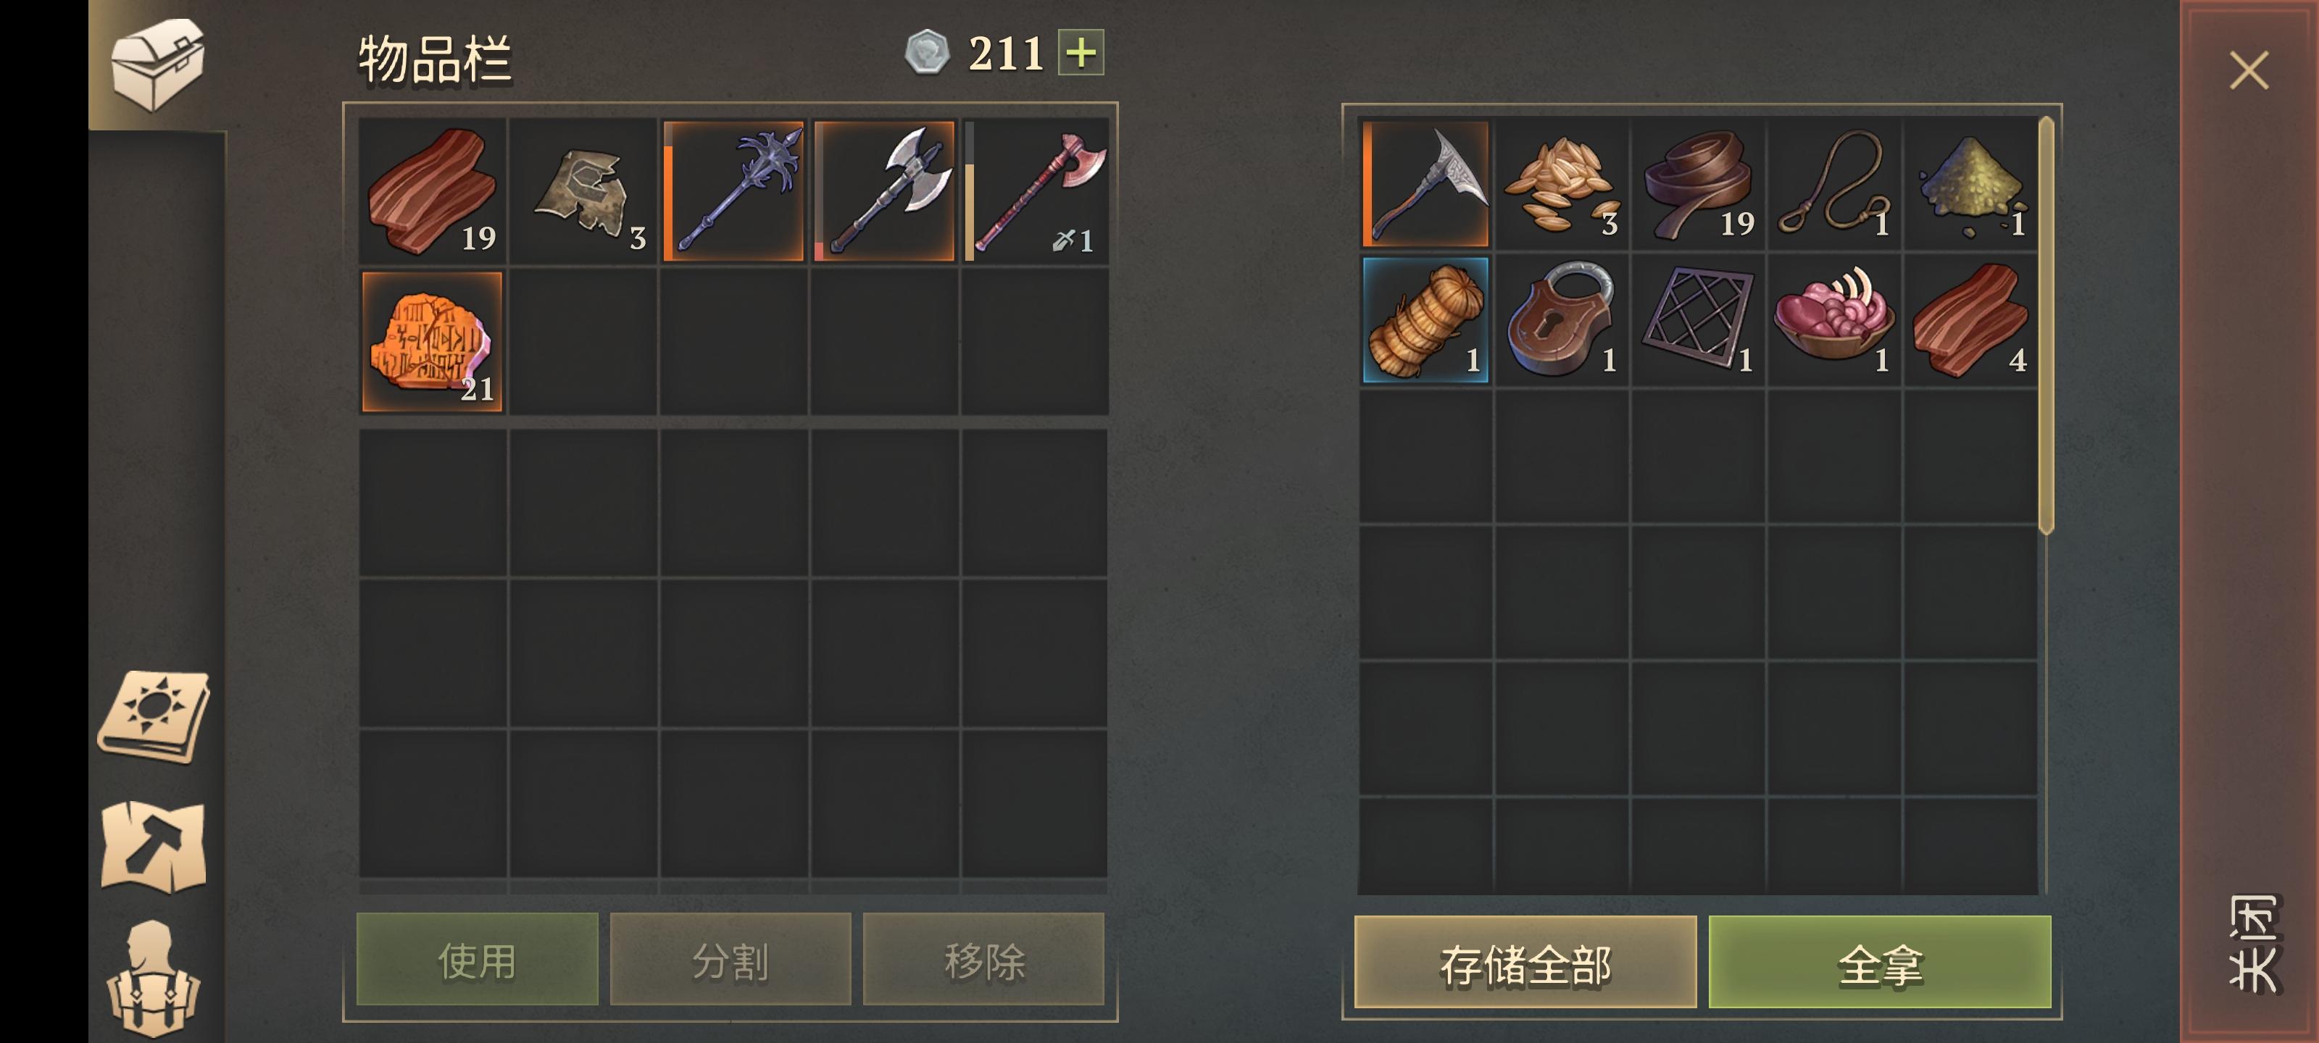Screen dimensions: 2319x1043
Task: Select the seeds pile in chest
Action: tap(1561, 185)
